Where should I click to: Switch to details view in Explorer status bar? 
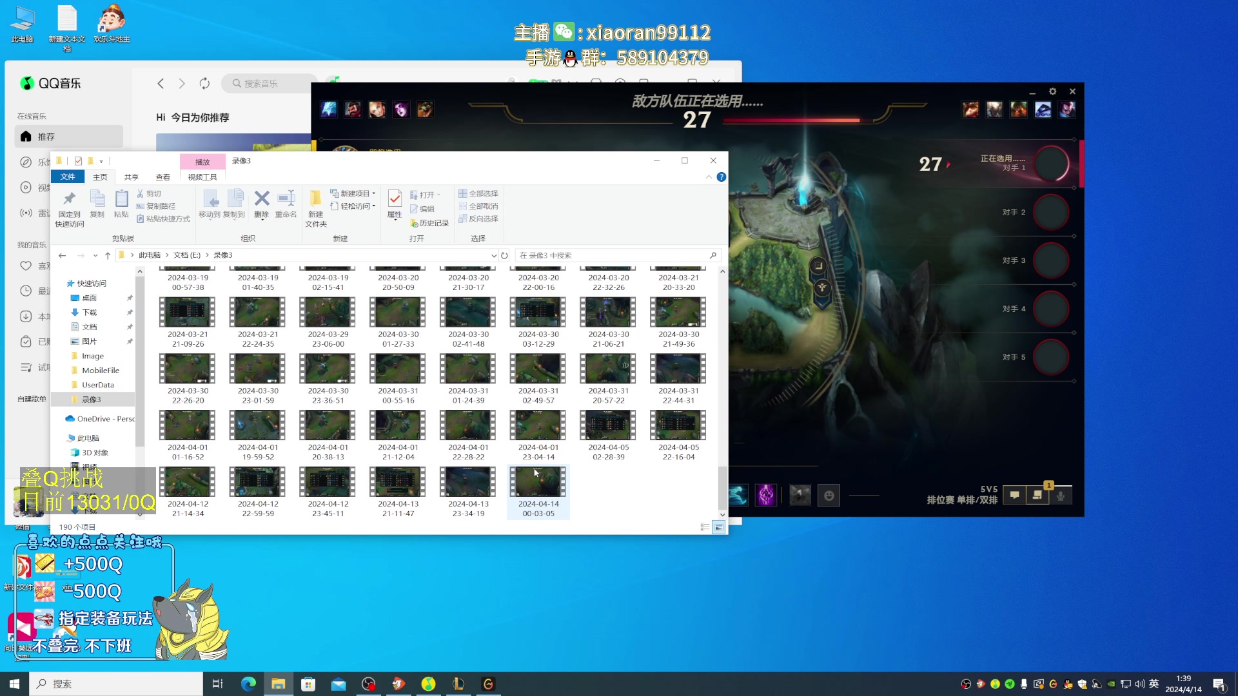[x=705, y=527]
